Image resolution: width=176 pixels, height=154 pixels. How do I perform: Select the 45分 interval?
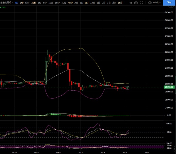coord(70,3)
